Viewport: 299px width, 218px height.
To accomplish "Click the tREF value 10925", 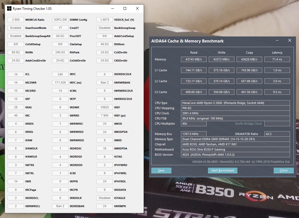I will click(x=105, y=107).
